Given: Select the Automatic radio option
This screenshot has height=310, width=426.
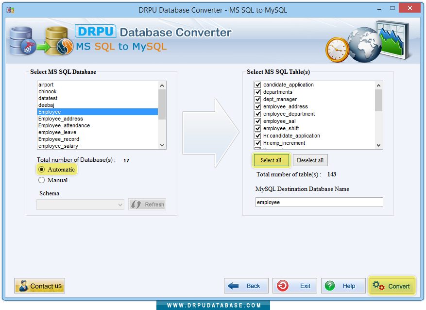Looking at the screenshot, I should pyautogui.click(x=42, y=170).
